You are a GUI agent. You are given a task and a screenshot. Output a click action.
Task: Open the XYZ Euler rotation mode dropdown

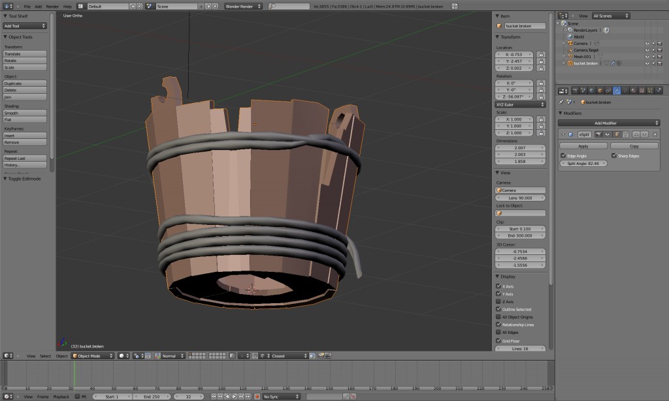(x=520, y=104)
